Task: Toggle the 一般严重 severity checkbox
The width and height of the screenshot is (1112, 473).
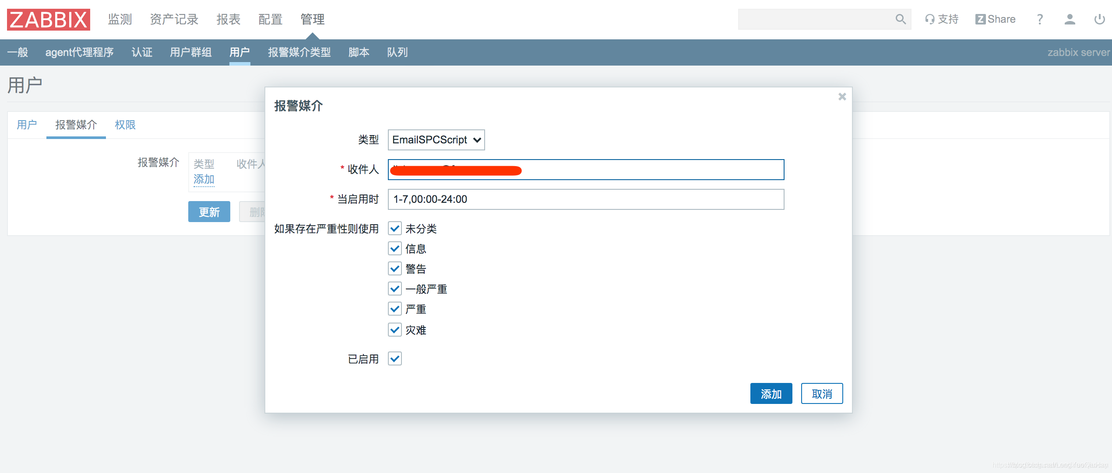Action: 395,289
